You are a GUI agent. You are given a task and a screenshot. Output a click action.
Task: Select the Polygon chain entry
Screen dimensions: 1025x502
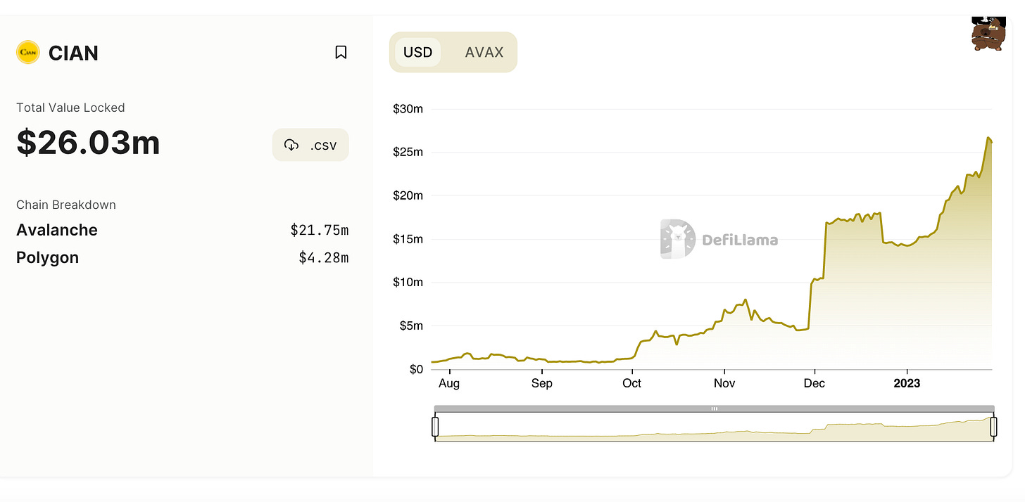coord(48,257)
